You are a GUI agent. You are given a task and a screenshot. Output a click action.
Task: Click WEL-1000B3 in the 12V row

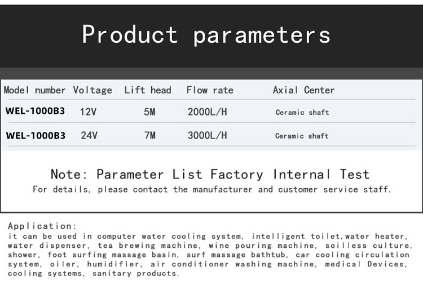35,111
